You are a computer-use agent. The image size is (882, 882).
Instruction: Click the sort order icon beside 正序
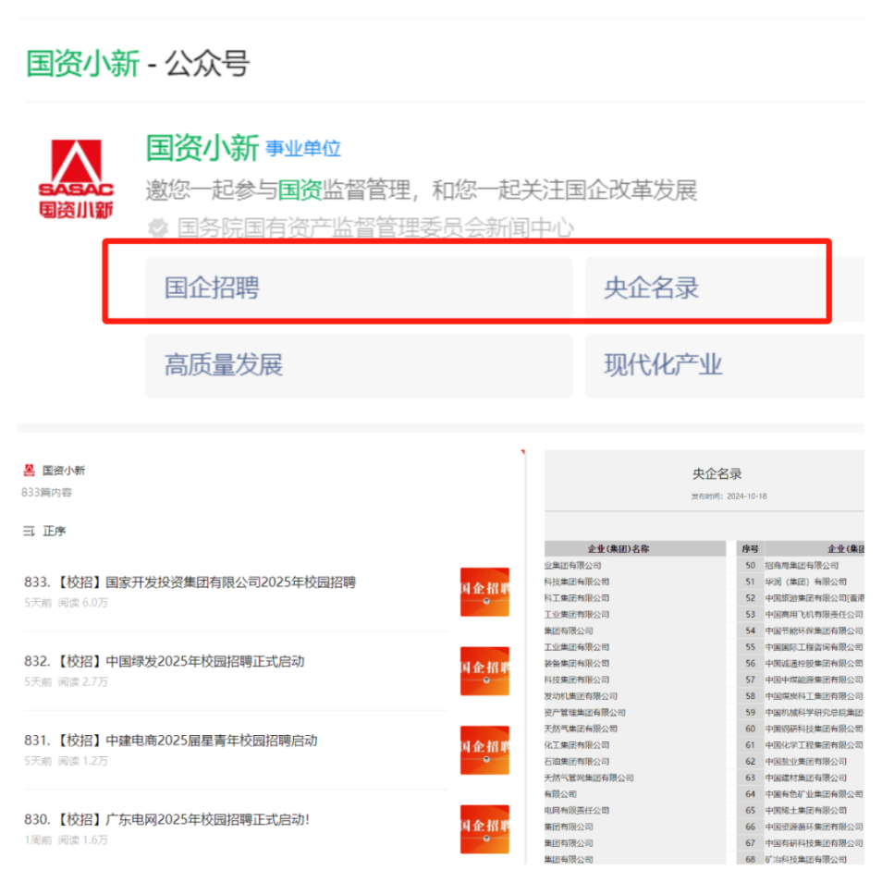(x=29, y=531)
